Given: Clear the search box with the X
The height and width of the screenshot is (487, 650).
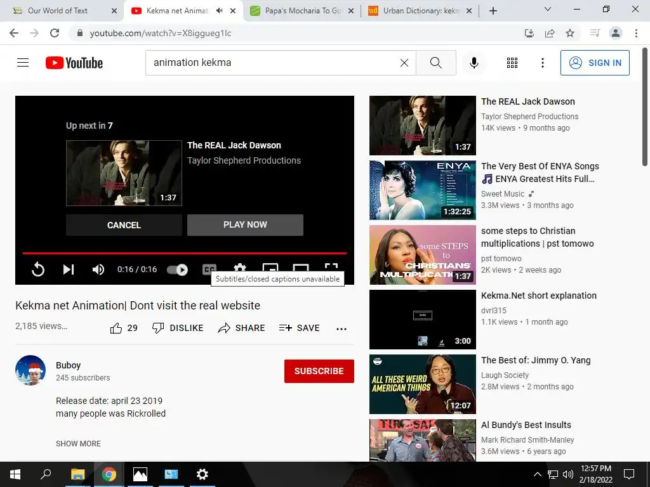Looking at the screenshot, I should [x=404, y=63].
